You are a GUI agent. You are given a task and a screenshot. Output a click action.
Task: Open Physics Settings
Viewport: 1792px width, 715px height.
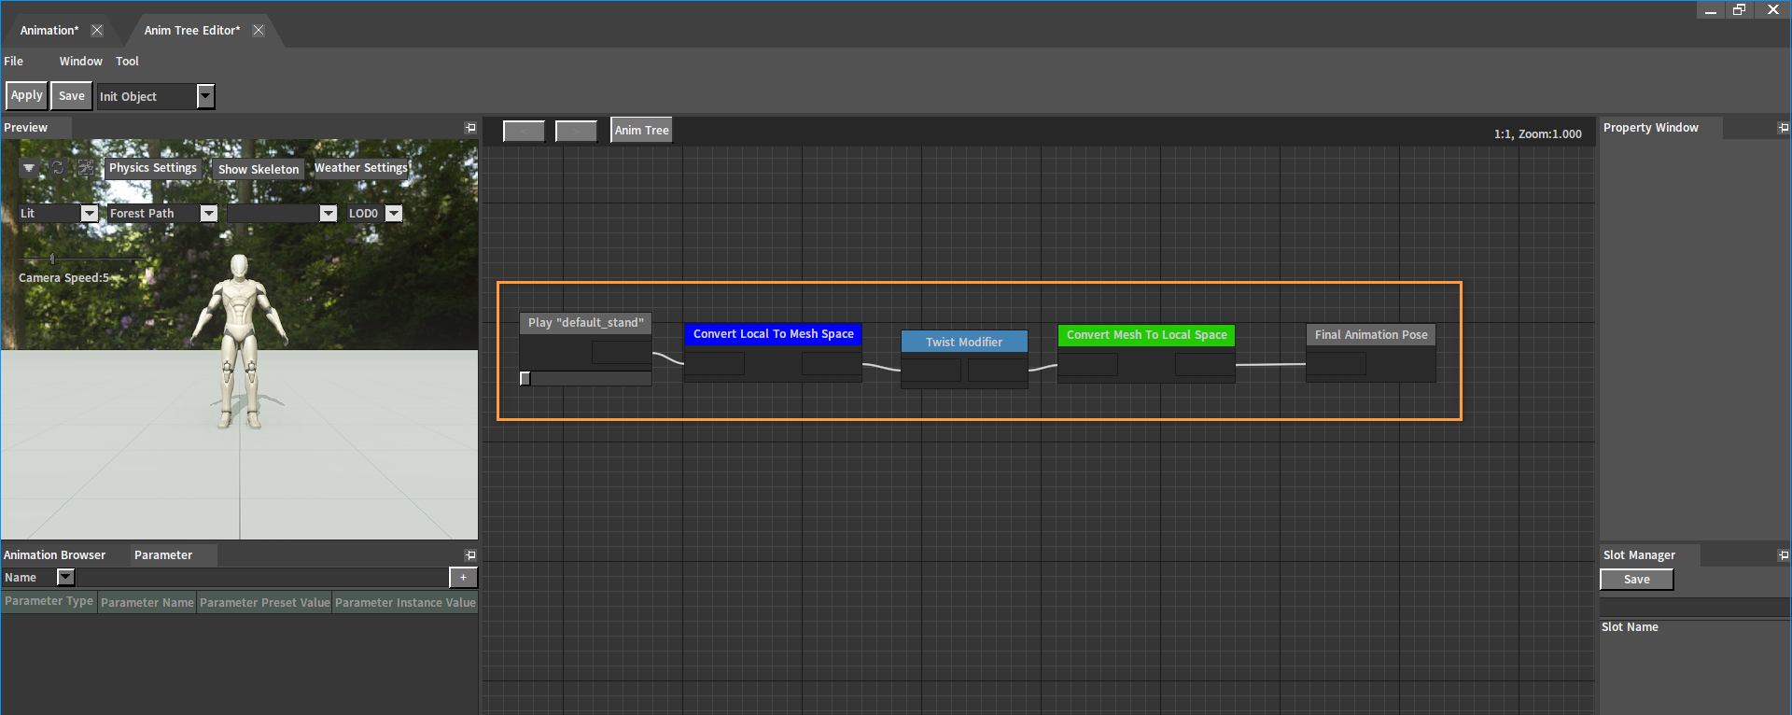coord(153,168)
